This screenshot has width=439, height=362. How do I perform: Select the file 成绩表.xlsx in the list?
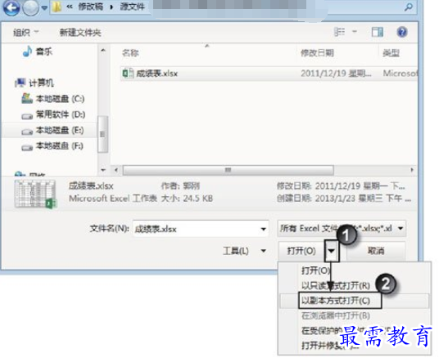[x=269, y=74]
